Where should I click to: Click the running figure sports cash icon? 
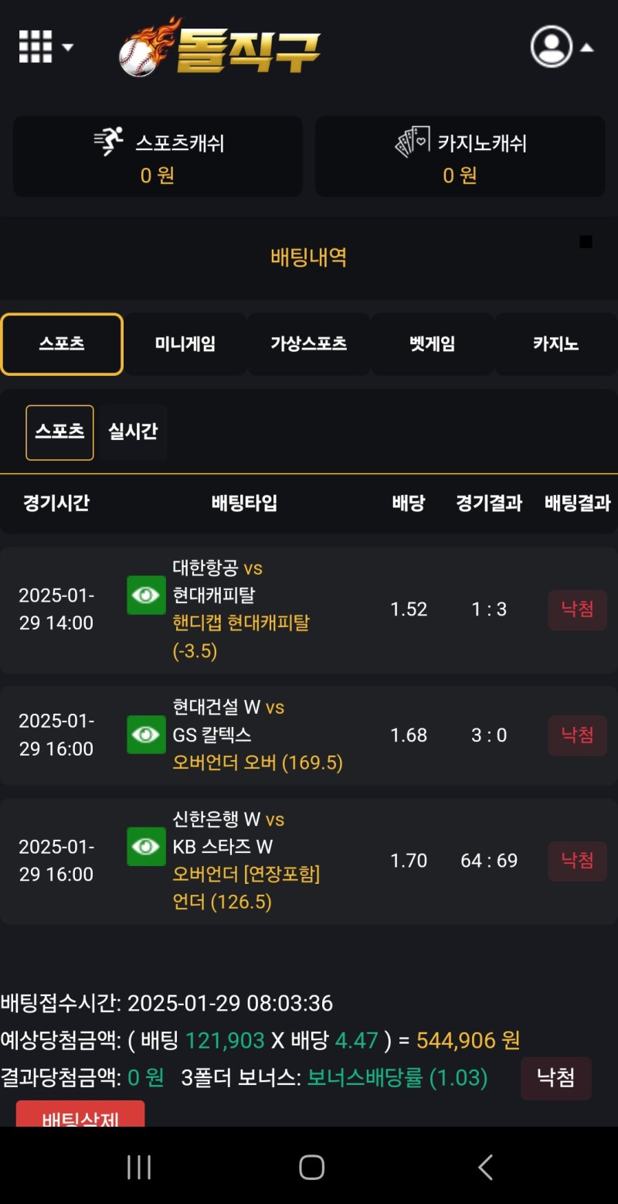(x=109, y=142)
